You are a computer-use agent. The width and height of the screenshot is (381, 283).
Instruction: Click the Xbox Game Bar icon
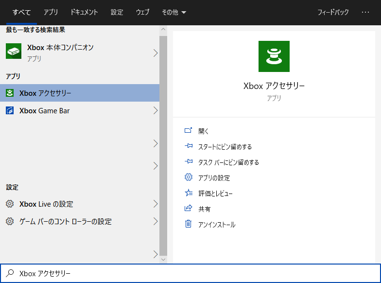pyautogui.click(x=10, y=110)
